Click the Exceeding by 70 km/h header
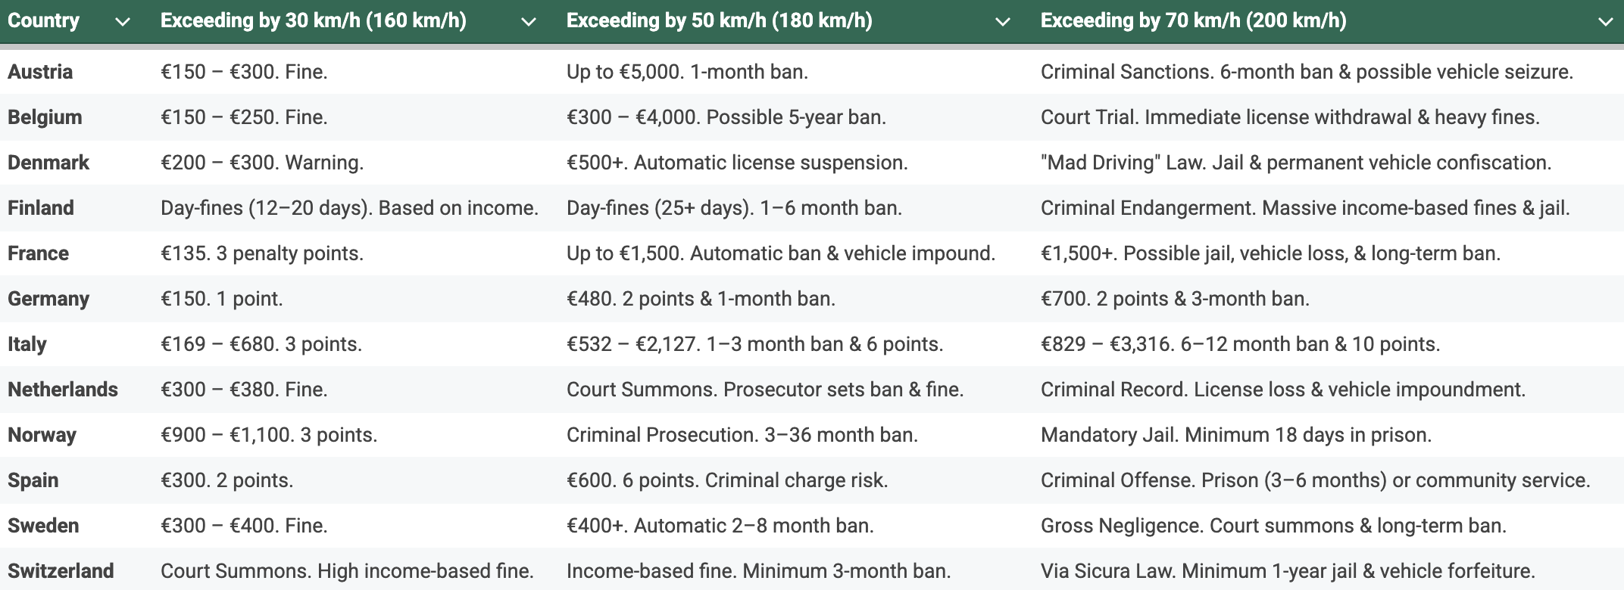Screen dimensions: 1624x590 (1193, 20)
